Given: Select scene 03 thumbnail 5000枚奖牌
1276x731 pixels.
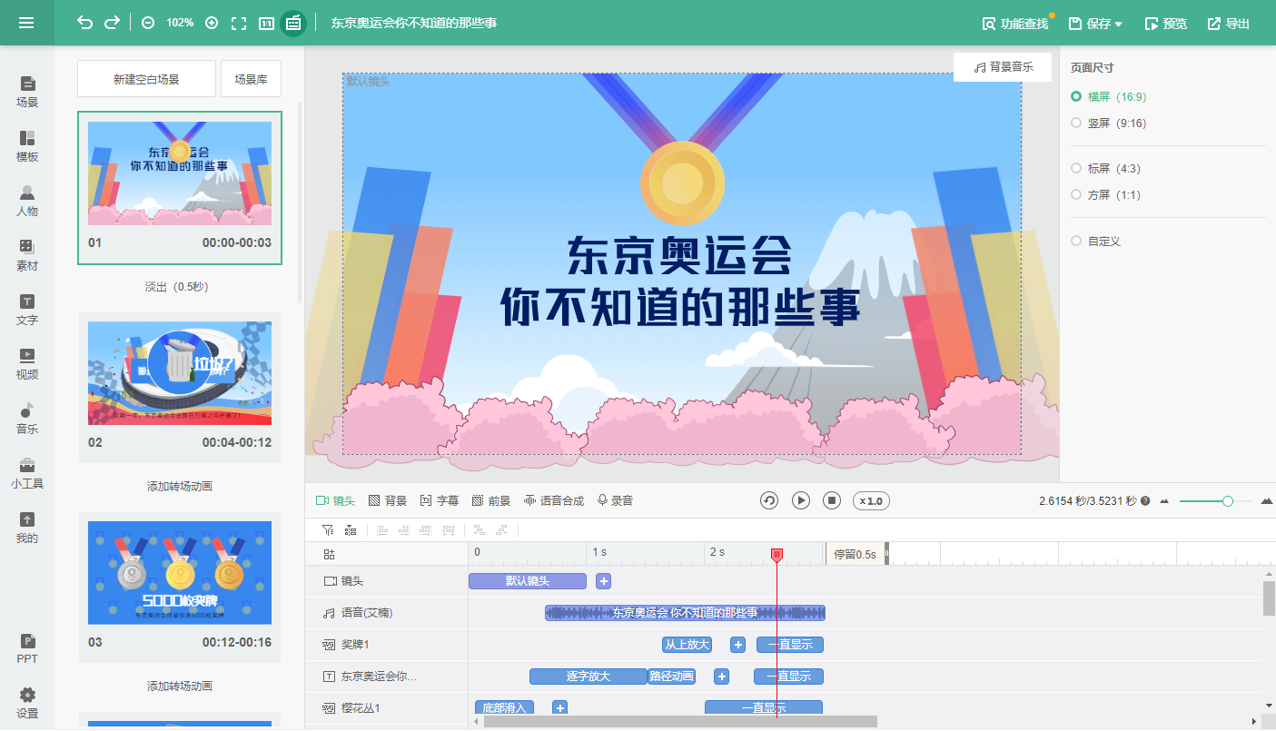Looking at the screenshot, I should (x=180, y=572).
